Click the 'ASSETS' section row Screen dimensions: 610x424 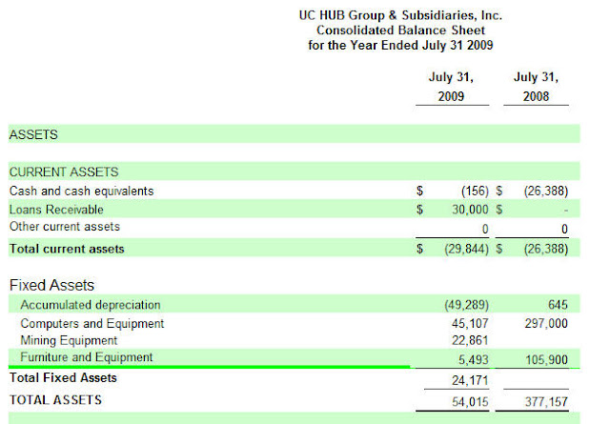click(295, 134)
